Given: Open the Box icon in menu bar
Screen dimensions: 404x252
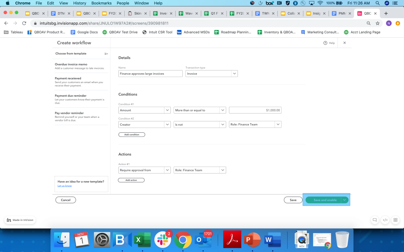Looking at the screenshot, I should (x=269, y=3).
